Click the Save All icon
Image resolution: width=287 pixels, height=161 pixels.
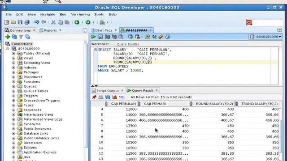27,22
